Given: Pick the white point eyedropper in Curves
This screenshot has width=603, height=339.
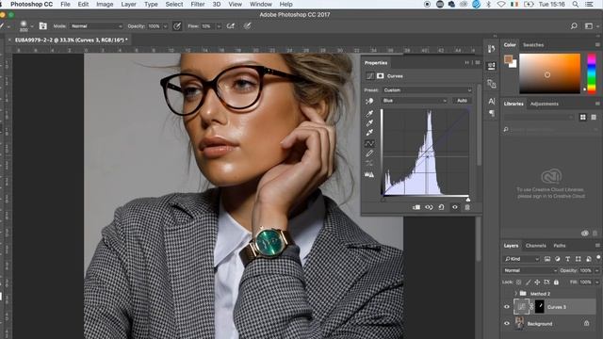Looking at the screenshot, I should point(369,133).
